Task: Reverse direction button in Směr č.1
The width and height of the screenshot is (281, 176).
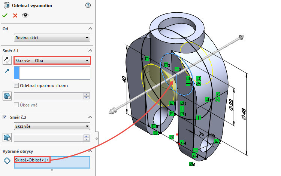Action: (7, 60)
